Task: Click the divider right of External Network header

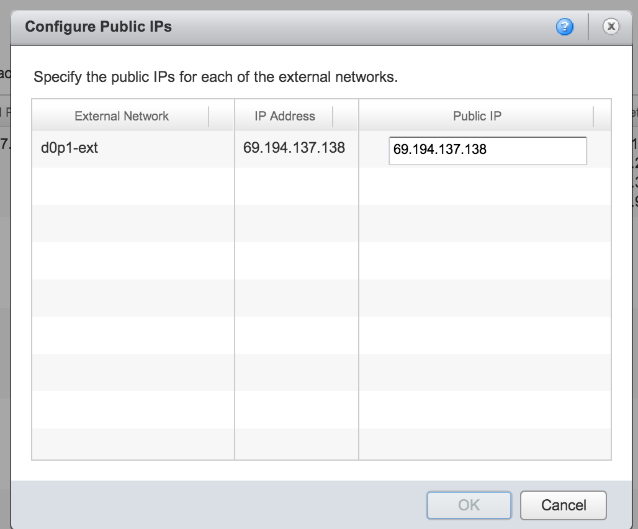Action: pyautogui.click(x=209, y=116)
